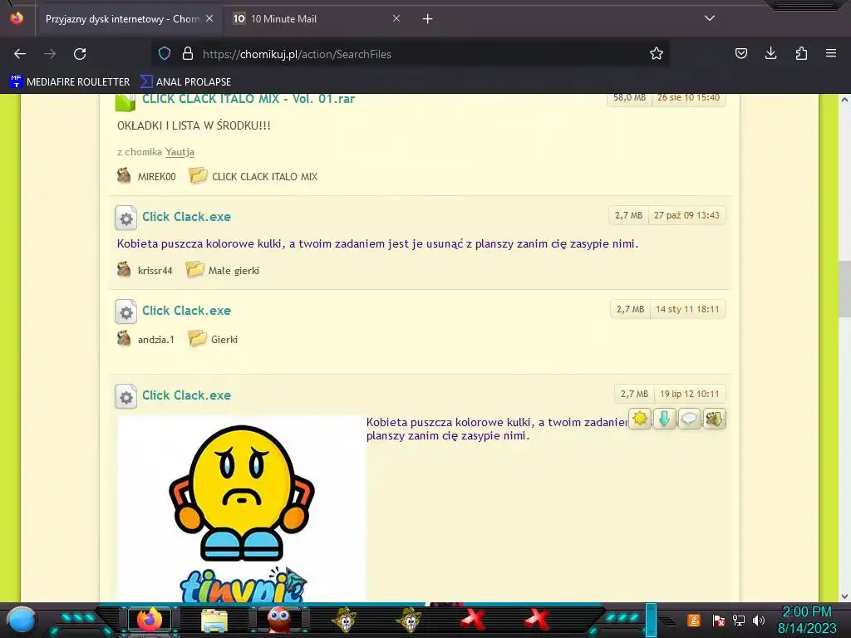Open the Start orb on the taskbar

pyautogui.click(x=22, y=620)
